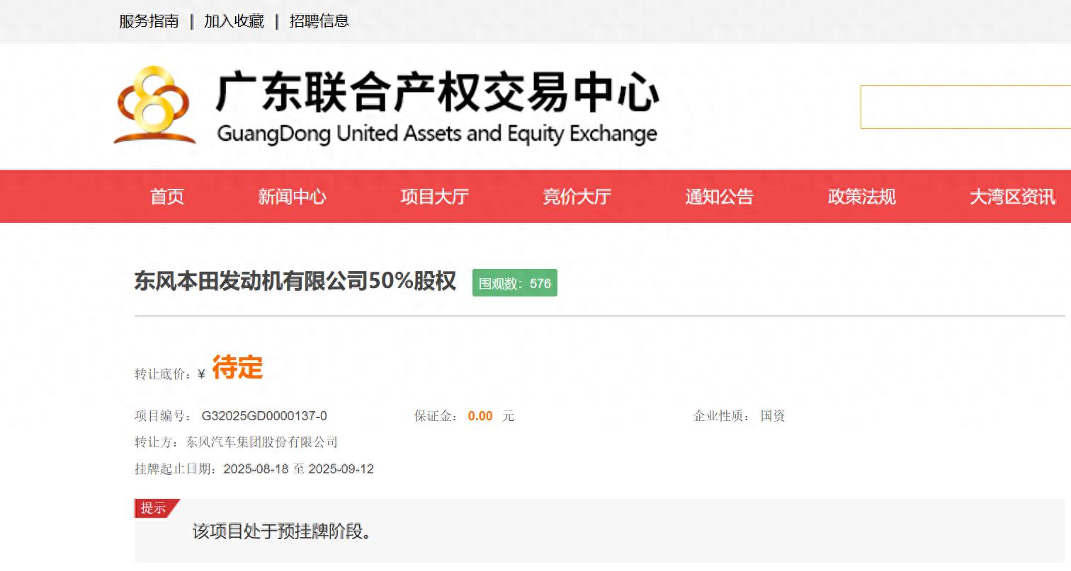Click the red 提示 ribbon tag
The height and width of the screenshot is (571, 1071).
pos(154,508)
